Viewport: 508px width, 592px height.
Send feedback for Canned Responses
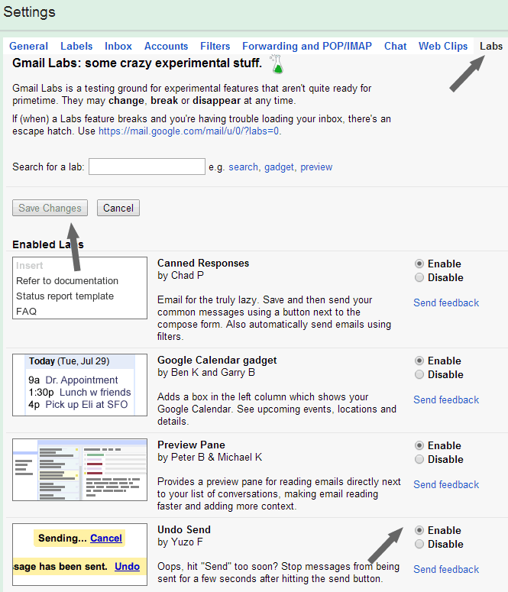tap(446, 302)
